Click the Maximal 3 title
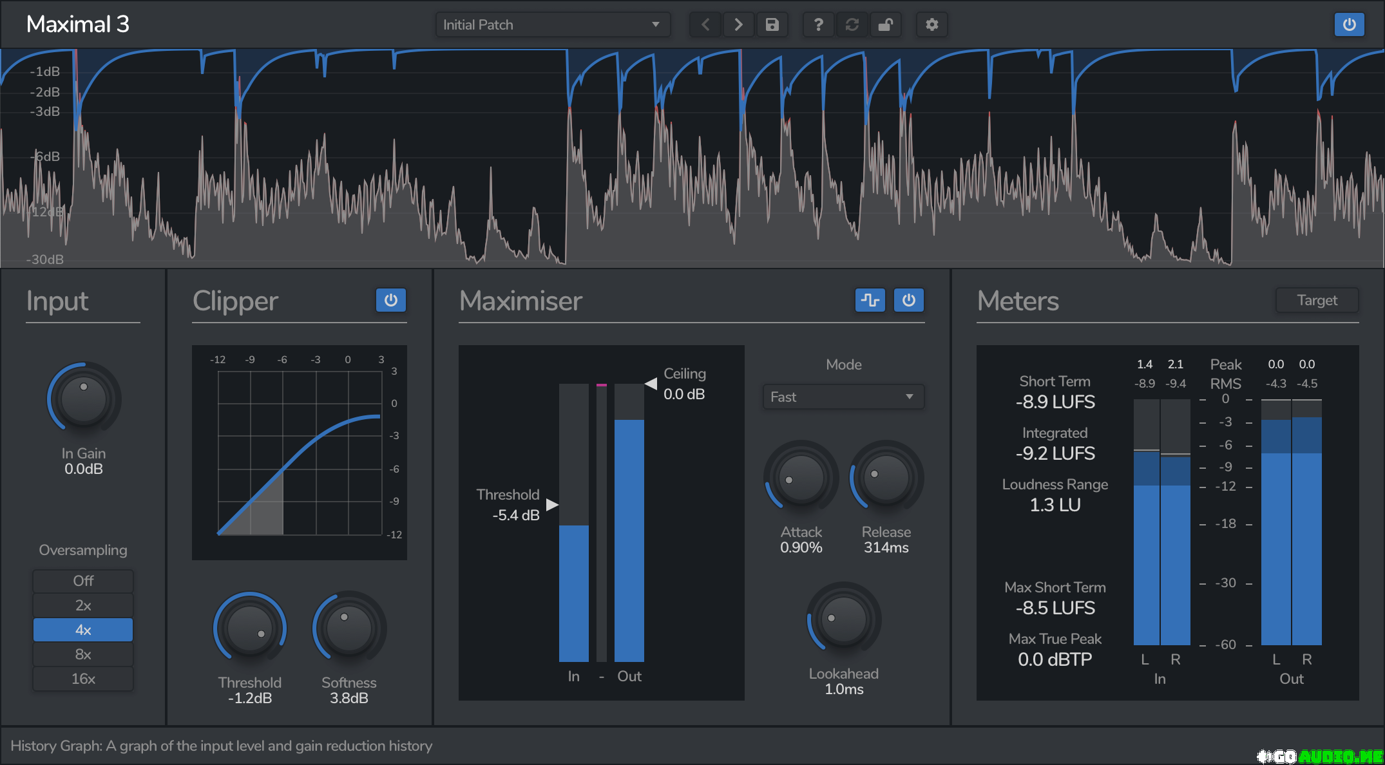 pos(78,24)
